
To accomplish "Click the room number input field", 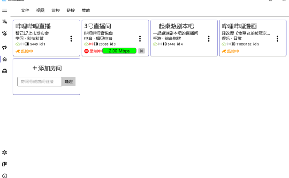I will tap(39, 82).
